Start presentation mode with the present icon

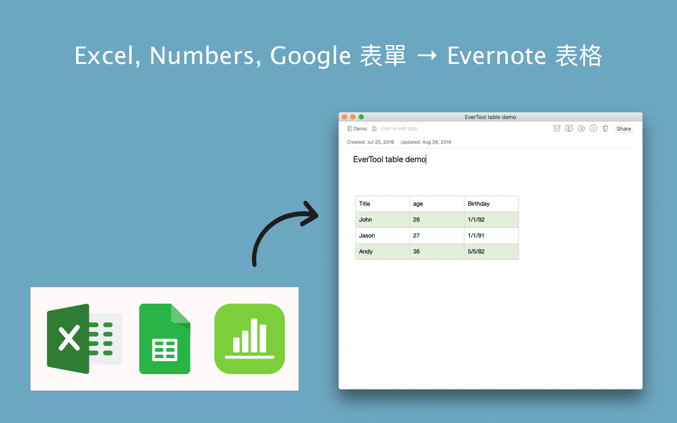(x=569, y=128)
